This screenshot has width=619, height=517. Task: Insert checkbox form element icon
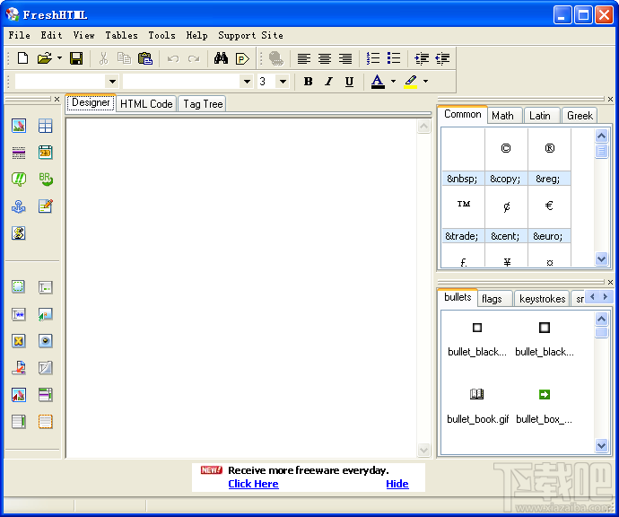pyautogui.click(x=19, y=341)
